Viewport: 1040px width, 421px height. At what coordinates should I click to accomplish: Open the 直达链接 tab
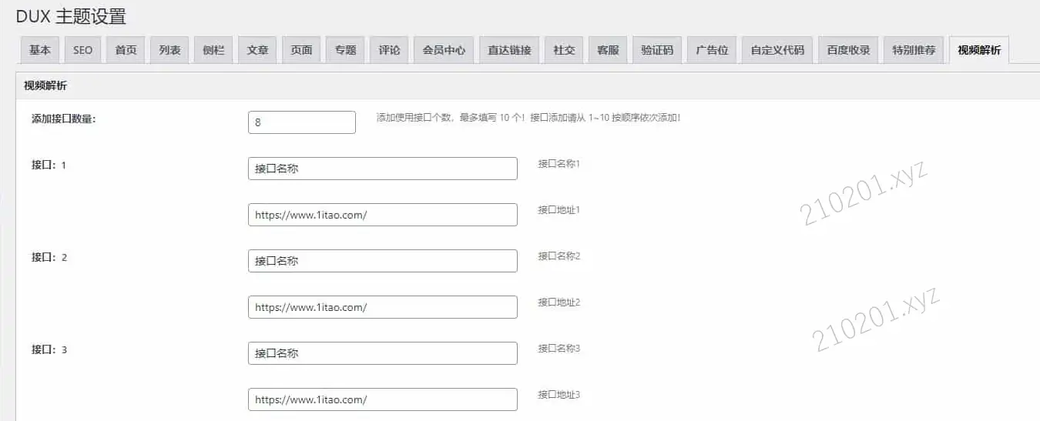click(x=509, y=50)
